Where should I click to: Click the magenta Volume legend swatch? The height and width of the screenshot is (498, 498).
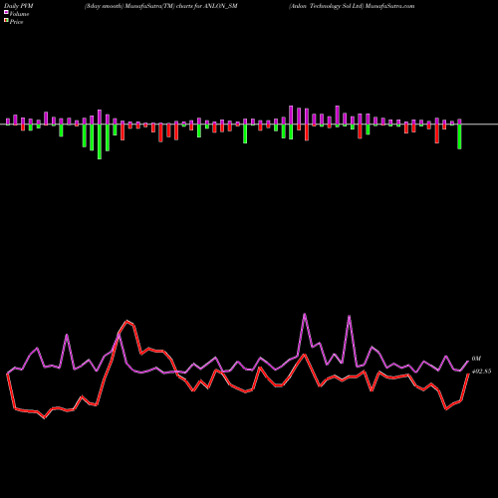pos(6,12)
